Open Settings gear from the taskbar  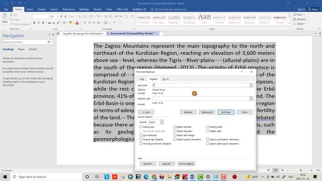[x=208, y=176]
